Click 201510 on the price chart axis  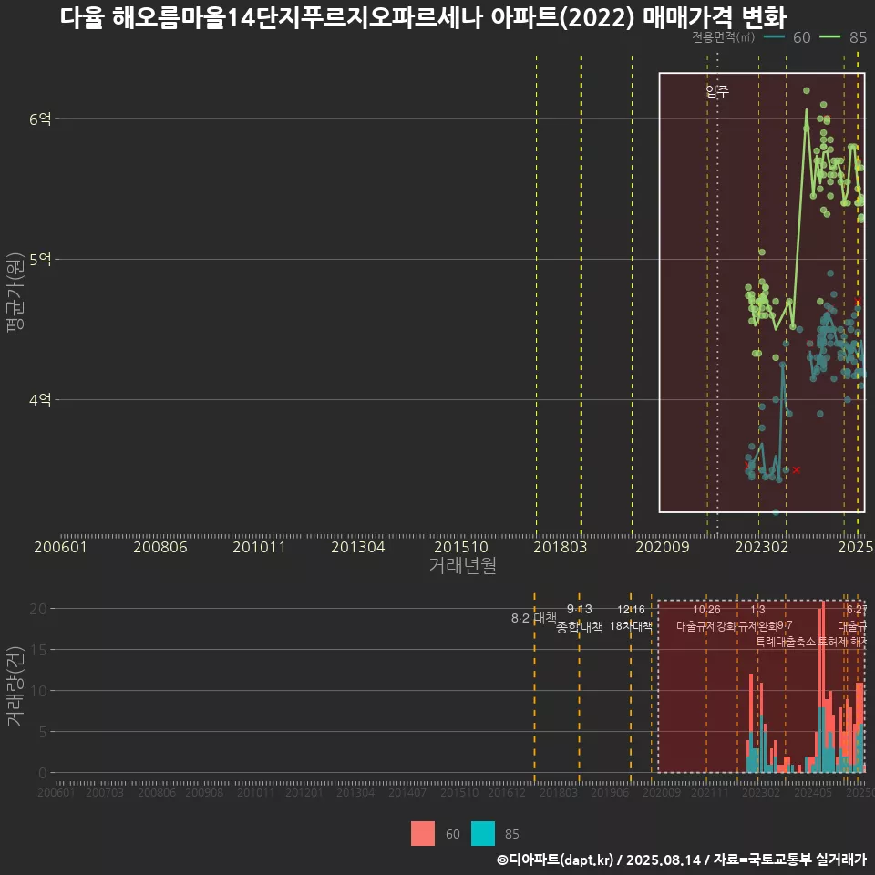(461, 547)
